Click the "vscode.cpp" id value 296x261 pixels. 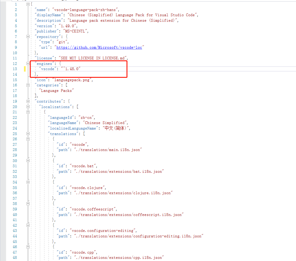(x=83, y=252)
